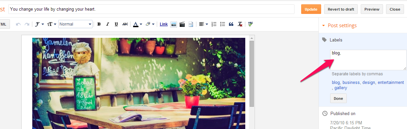Click the Labels tag icon
This screenshot has width=407, height=129.
[324, 40]
